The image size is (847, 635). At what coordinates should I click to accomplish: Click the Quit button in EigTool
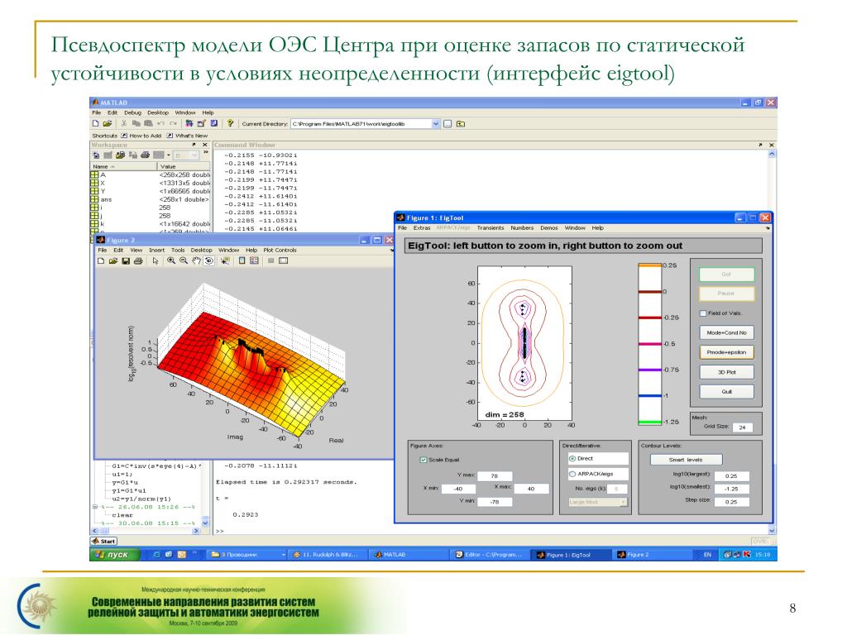pos(726,391)
